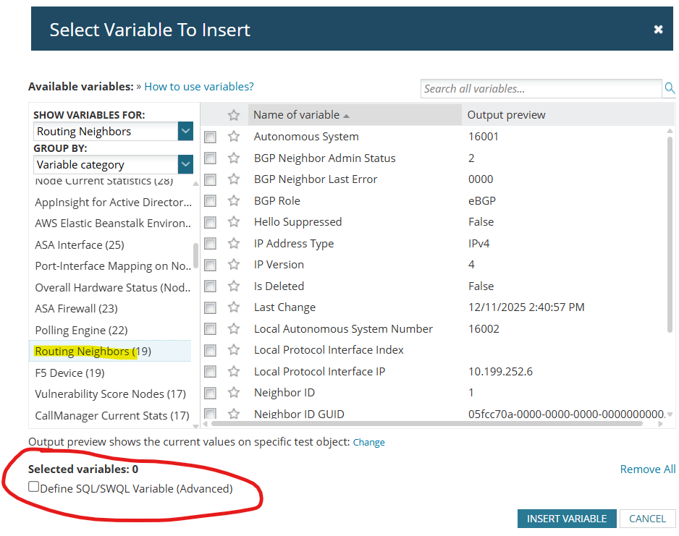Check the IP Version checkbox
The width and height of the screenshot is (679, 536).
pos(211,265)
